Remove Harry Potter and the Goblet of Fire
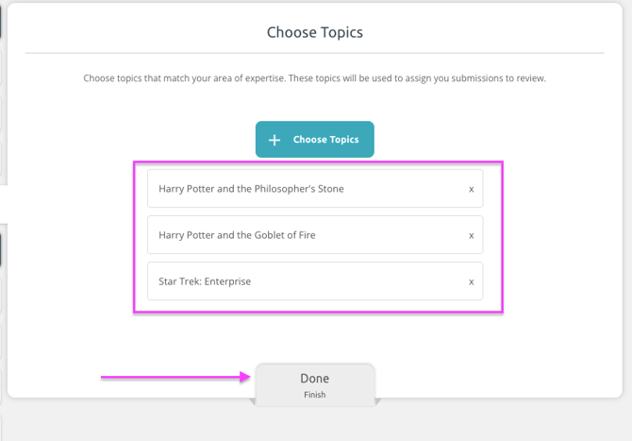 point(472,235)
